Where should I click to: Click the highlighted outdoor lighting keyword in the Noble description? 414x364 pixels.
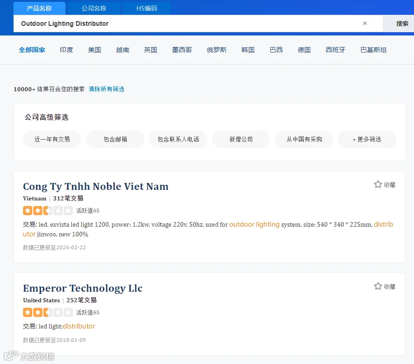[254, 224]
